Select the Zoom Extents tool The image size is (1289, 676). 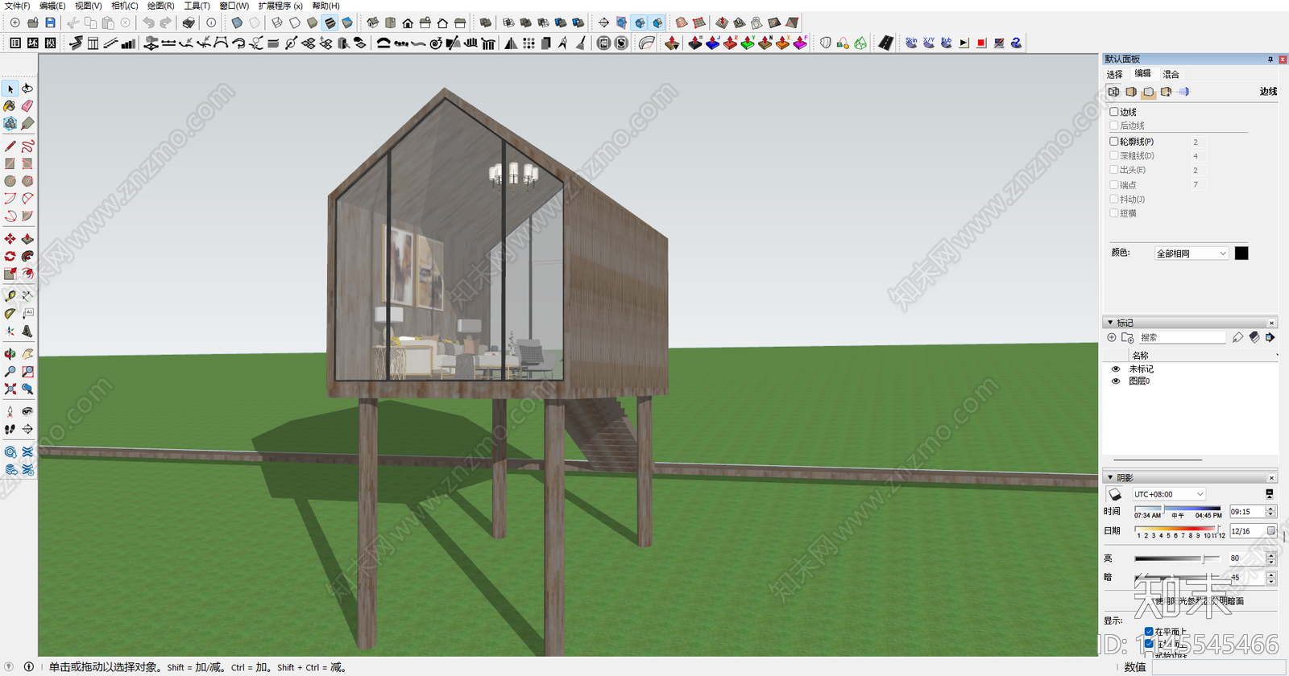tap(10, 389)
